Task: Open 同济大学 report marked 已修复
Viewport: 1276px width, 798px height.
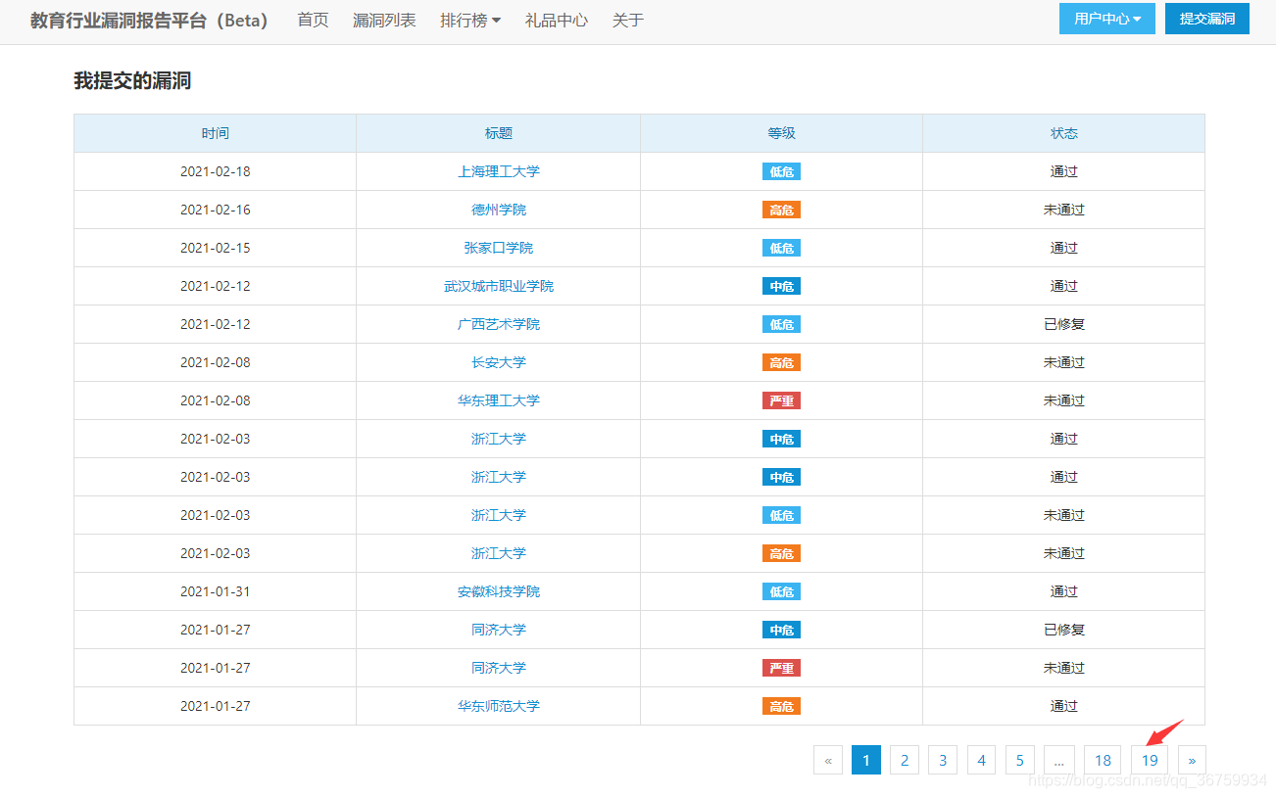Action: coord(499,630)
